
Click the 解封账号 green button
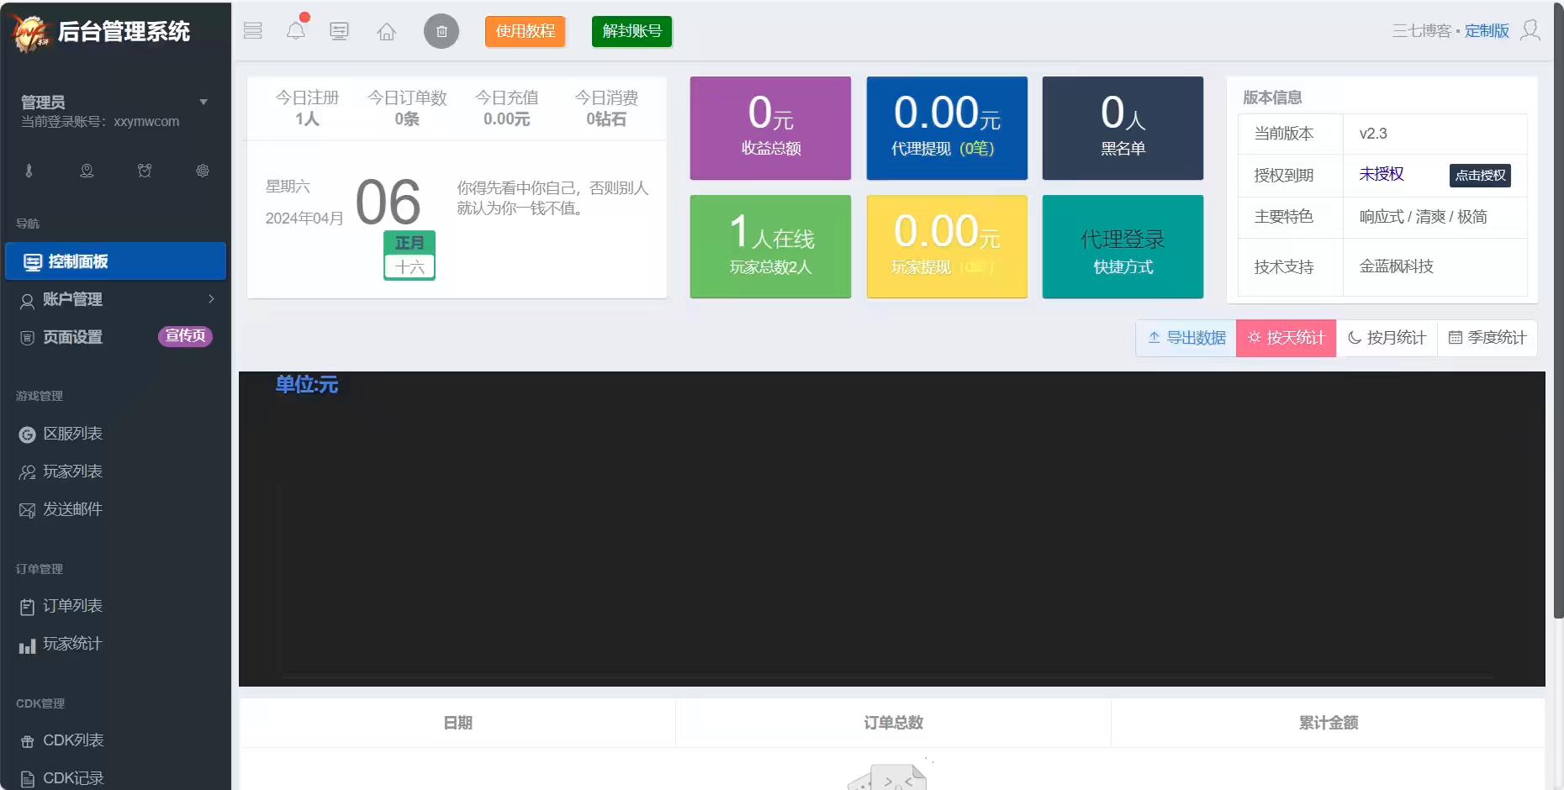632,31
